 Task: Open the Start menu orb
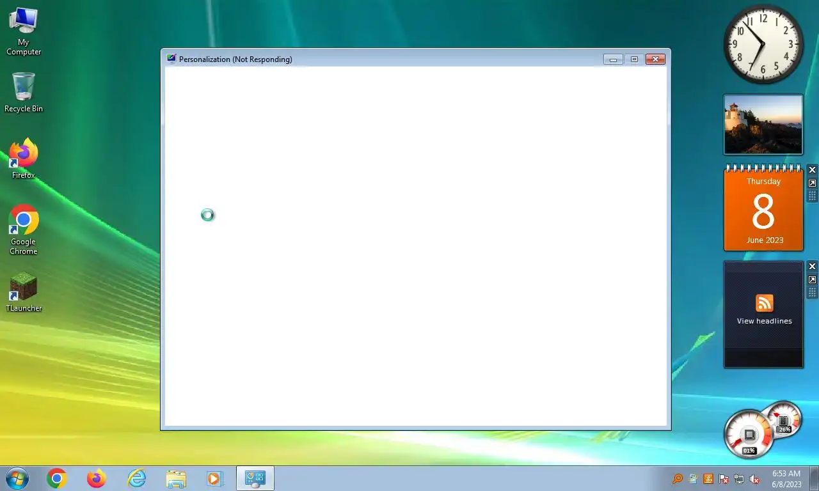pos(17,478)
